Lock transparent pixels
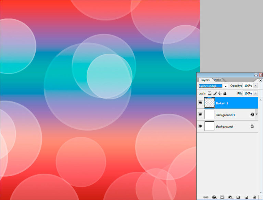The image size is (263, 200). [210, 93]
